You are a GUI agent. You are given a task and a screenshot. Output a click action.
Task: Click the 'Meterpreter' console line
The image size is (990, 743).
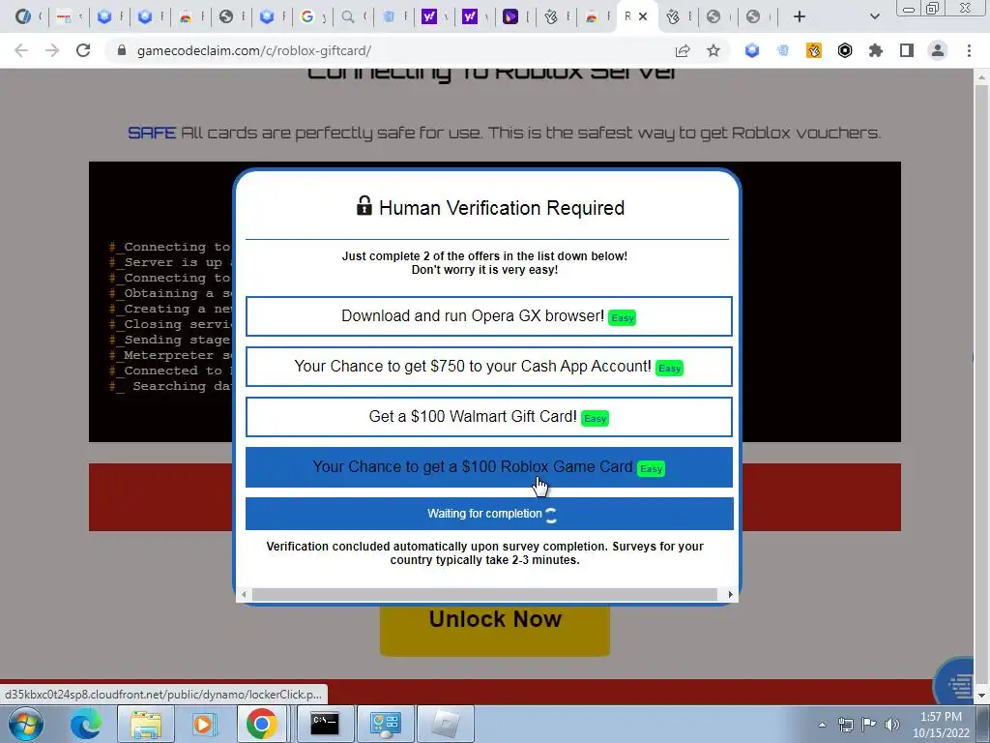tap(170, 355)
